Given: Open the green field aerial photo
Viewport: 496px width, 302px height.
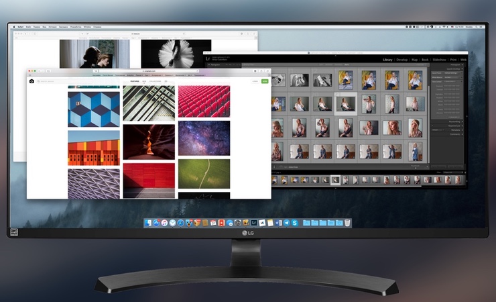Looking at the screenshot, I should click(204, 174).
